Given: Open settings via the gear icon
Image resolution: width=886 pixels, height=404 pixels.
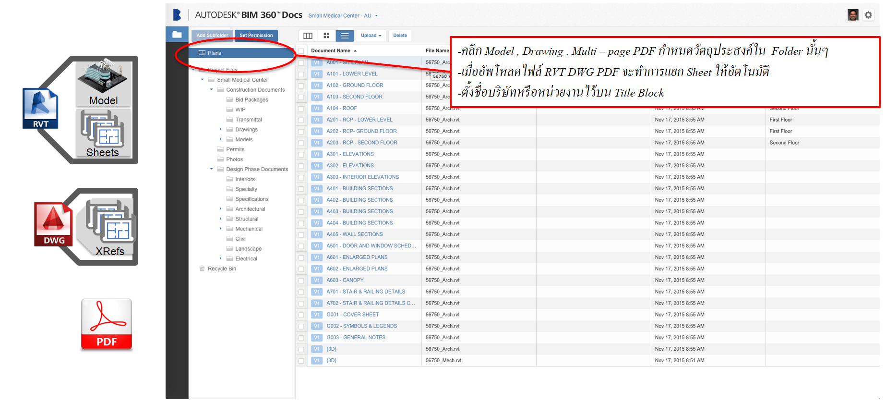Looking at the screenshot, I should click(868, 15).
